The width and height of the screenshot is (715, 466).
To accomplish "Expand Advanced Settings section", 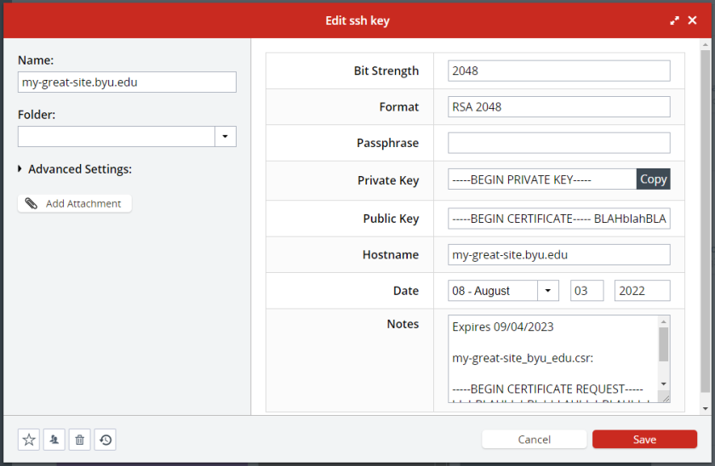I will [20, 169].
